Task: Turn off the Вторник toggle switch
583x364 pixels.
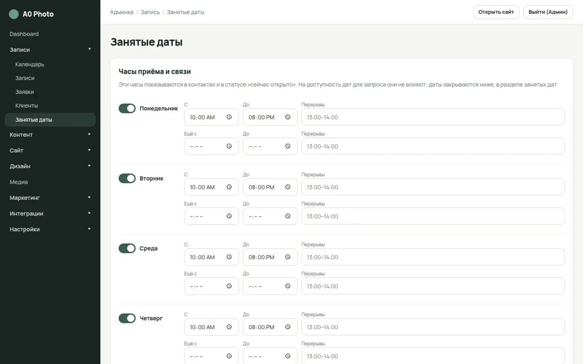Action: tap(127, 178)
